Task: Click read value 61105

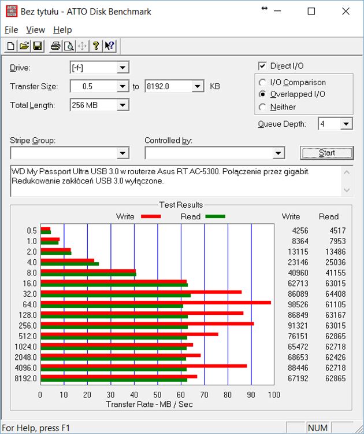Action: (335, 304)
